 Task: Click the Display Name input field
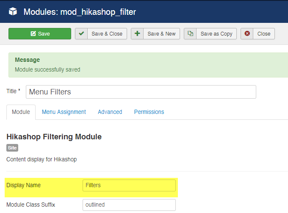pyautogui.click(x=129, y=185)
